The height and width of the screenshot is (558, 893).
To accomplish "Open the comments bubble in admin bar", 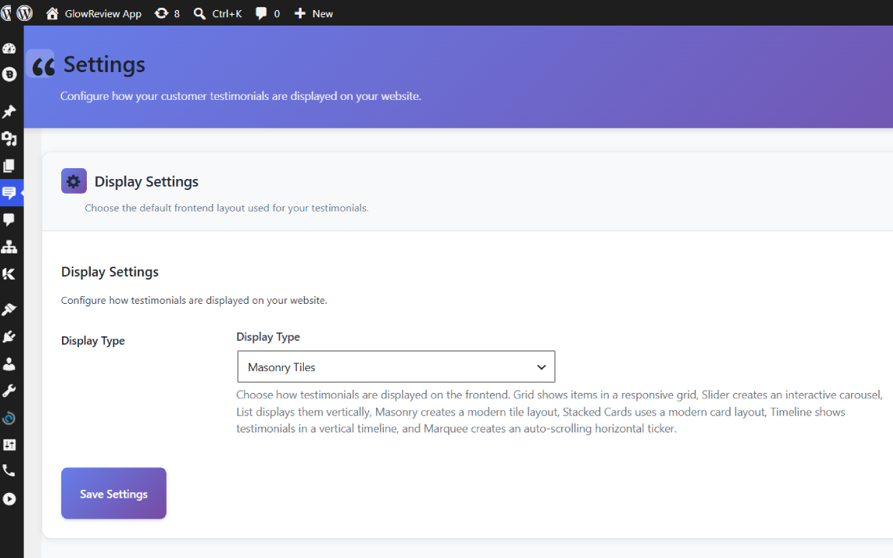I will point(267,13).
